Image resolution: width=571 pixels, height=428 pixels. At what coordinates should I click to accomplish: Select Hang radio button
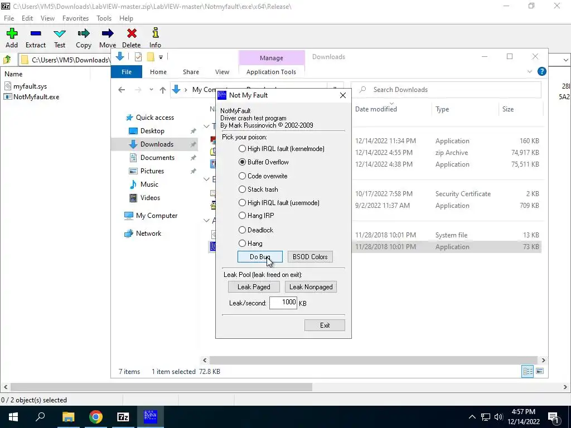pos(242,244)
